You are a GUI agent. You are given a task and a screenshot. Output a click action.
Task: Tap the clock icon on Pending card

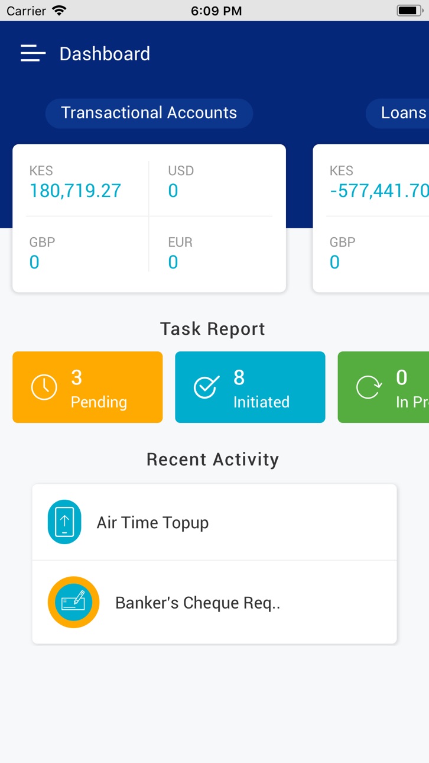click(44, 387)
